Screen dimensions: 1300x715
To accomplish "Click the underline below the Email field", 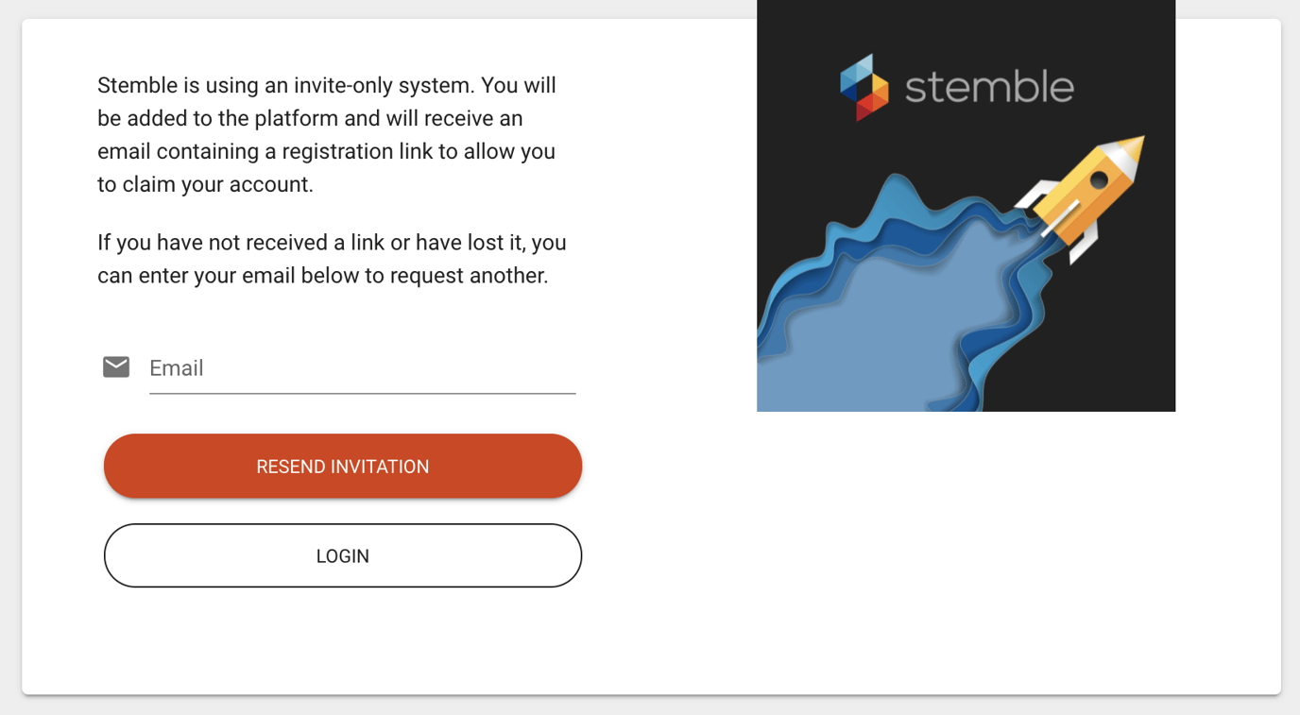I will pyautogui.click(x=362, y=394).
